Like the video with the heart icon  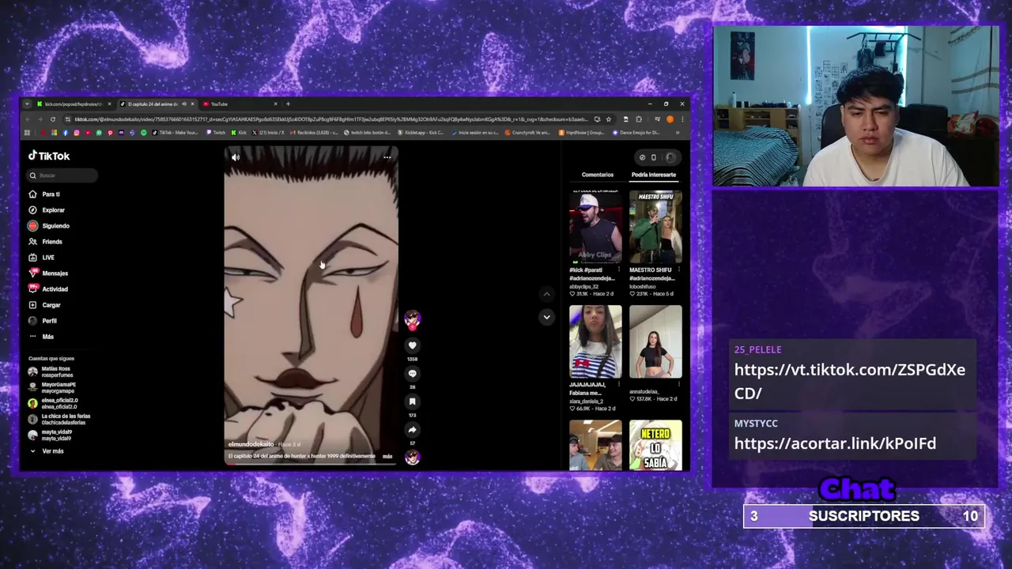[412, 345]
